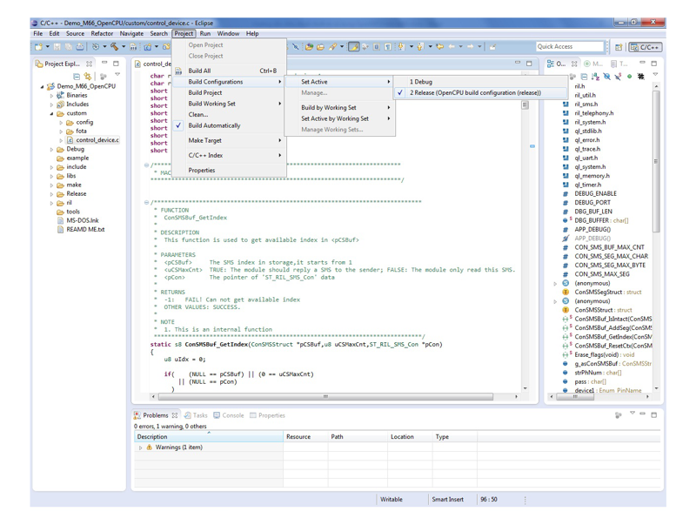The image size is (696, 525).
Task: Select Build Project menu entry
Action: 229,92
